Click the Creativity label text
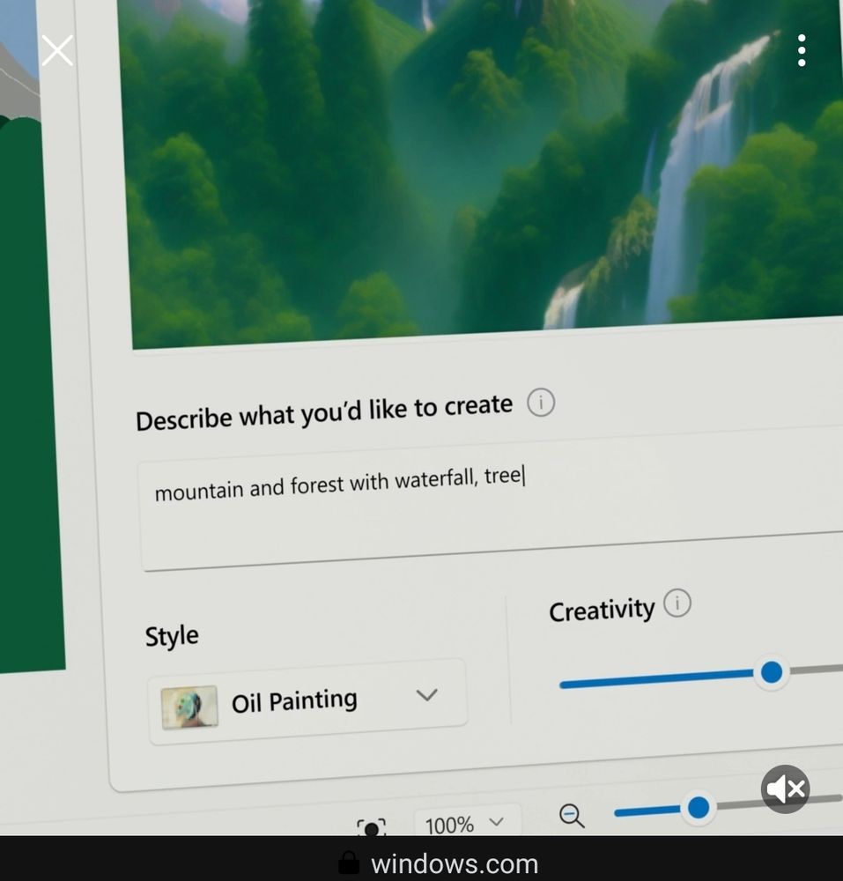The image size is (843, 881). [602, 611]
